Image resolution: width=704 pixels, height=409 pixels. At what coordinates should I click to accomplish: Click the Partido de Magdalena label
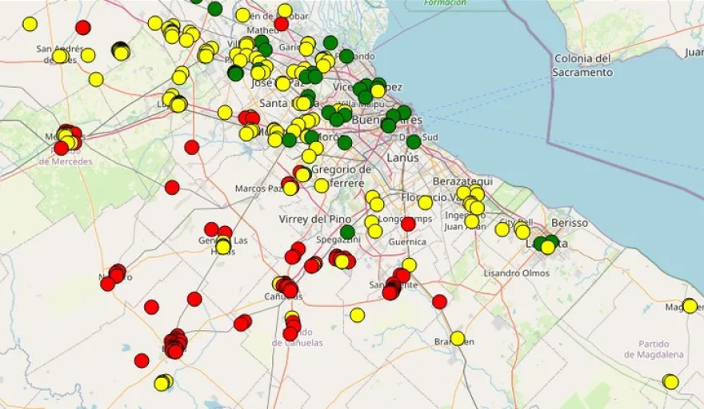(x=654, y=349)
